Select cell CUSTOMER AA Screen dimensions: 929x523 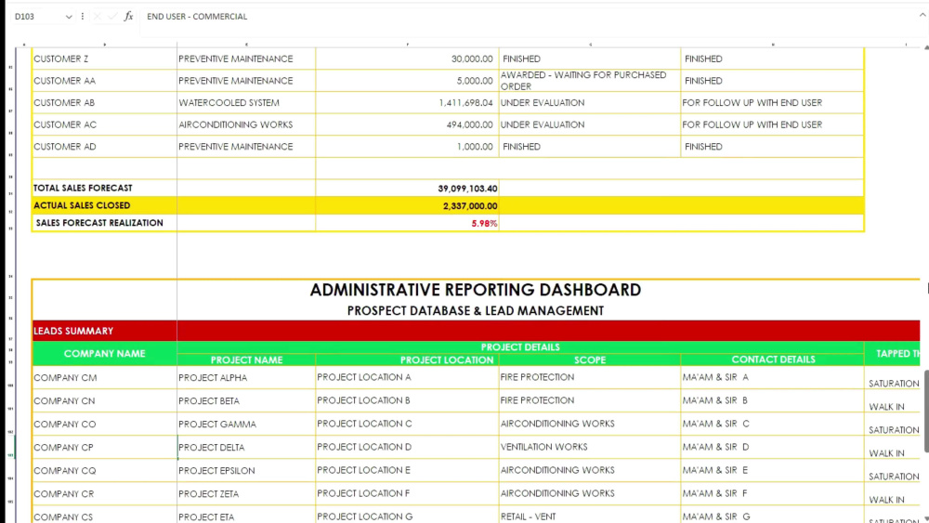[x=104, y=81]
